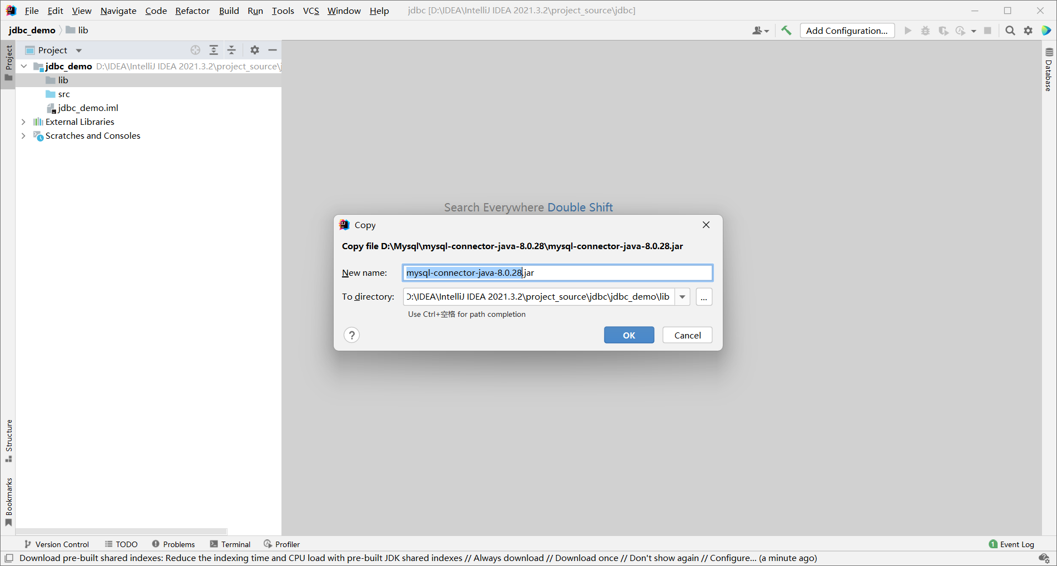Toggle tool window bars icon in status bar corner

click(9, 558)
